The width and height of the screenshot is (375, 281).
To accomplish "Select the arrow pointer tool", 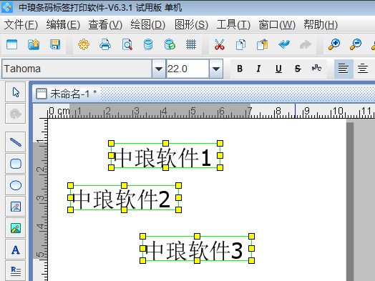I will [16, 92].
